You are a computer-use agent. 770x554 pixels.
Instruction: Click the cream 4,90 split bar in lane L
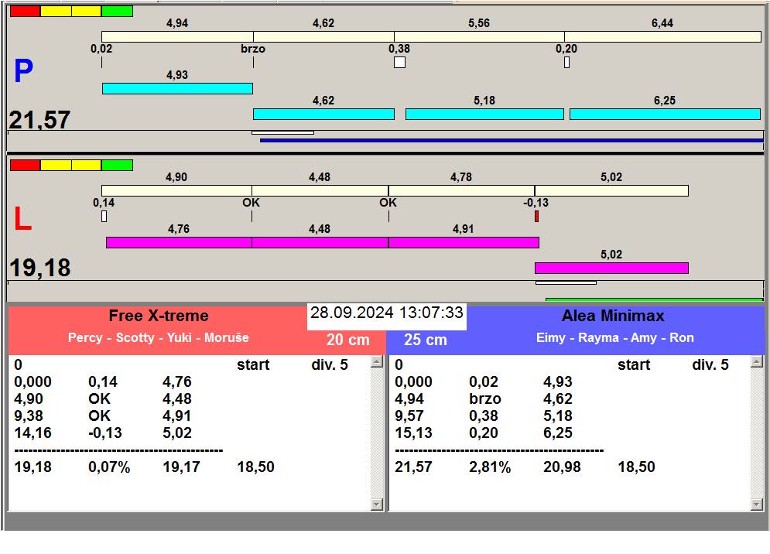(176, 190)
